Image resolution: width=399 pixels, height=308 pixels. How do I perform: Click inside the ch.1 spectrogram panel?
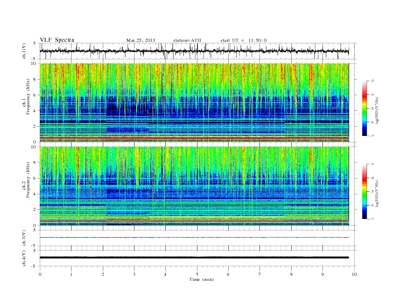[x=194, y=103]
